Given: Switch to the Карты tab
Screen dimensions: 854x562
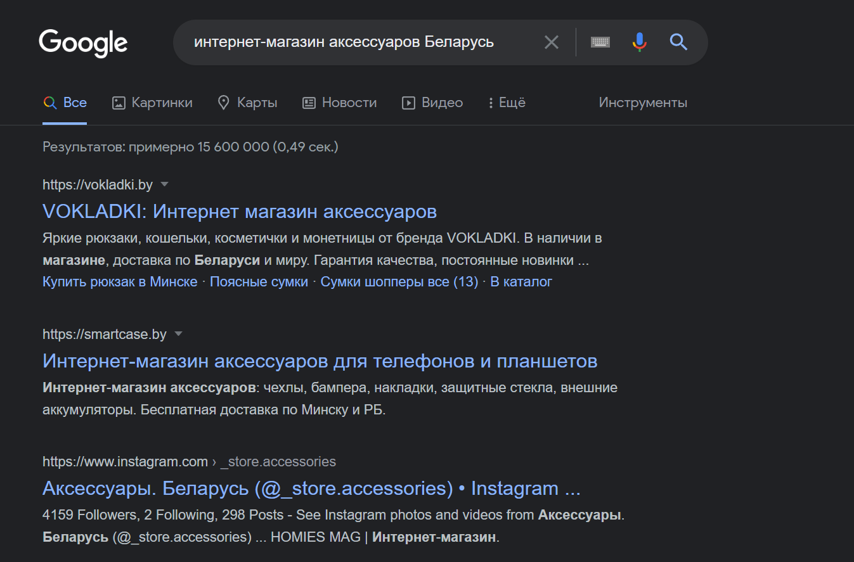Looking at the screenshot, I should pos(247,103).
